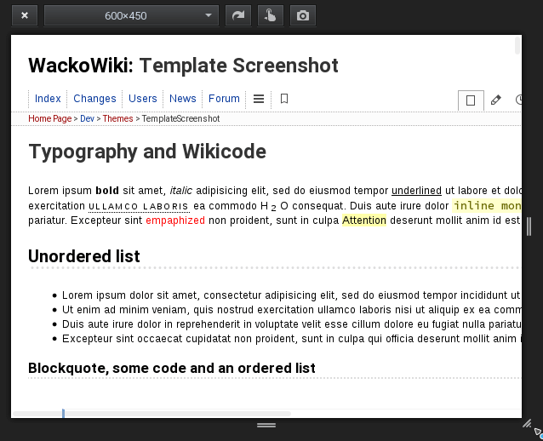Open the Changes navigation tab
The width and height of the screenshot is (543, 441).
pyautogui.click(x=94, y=99)
